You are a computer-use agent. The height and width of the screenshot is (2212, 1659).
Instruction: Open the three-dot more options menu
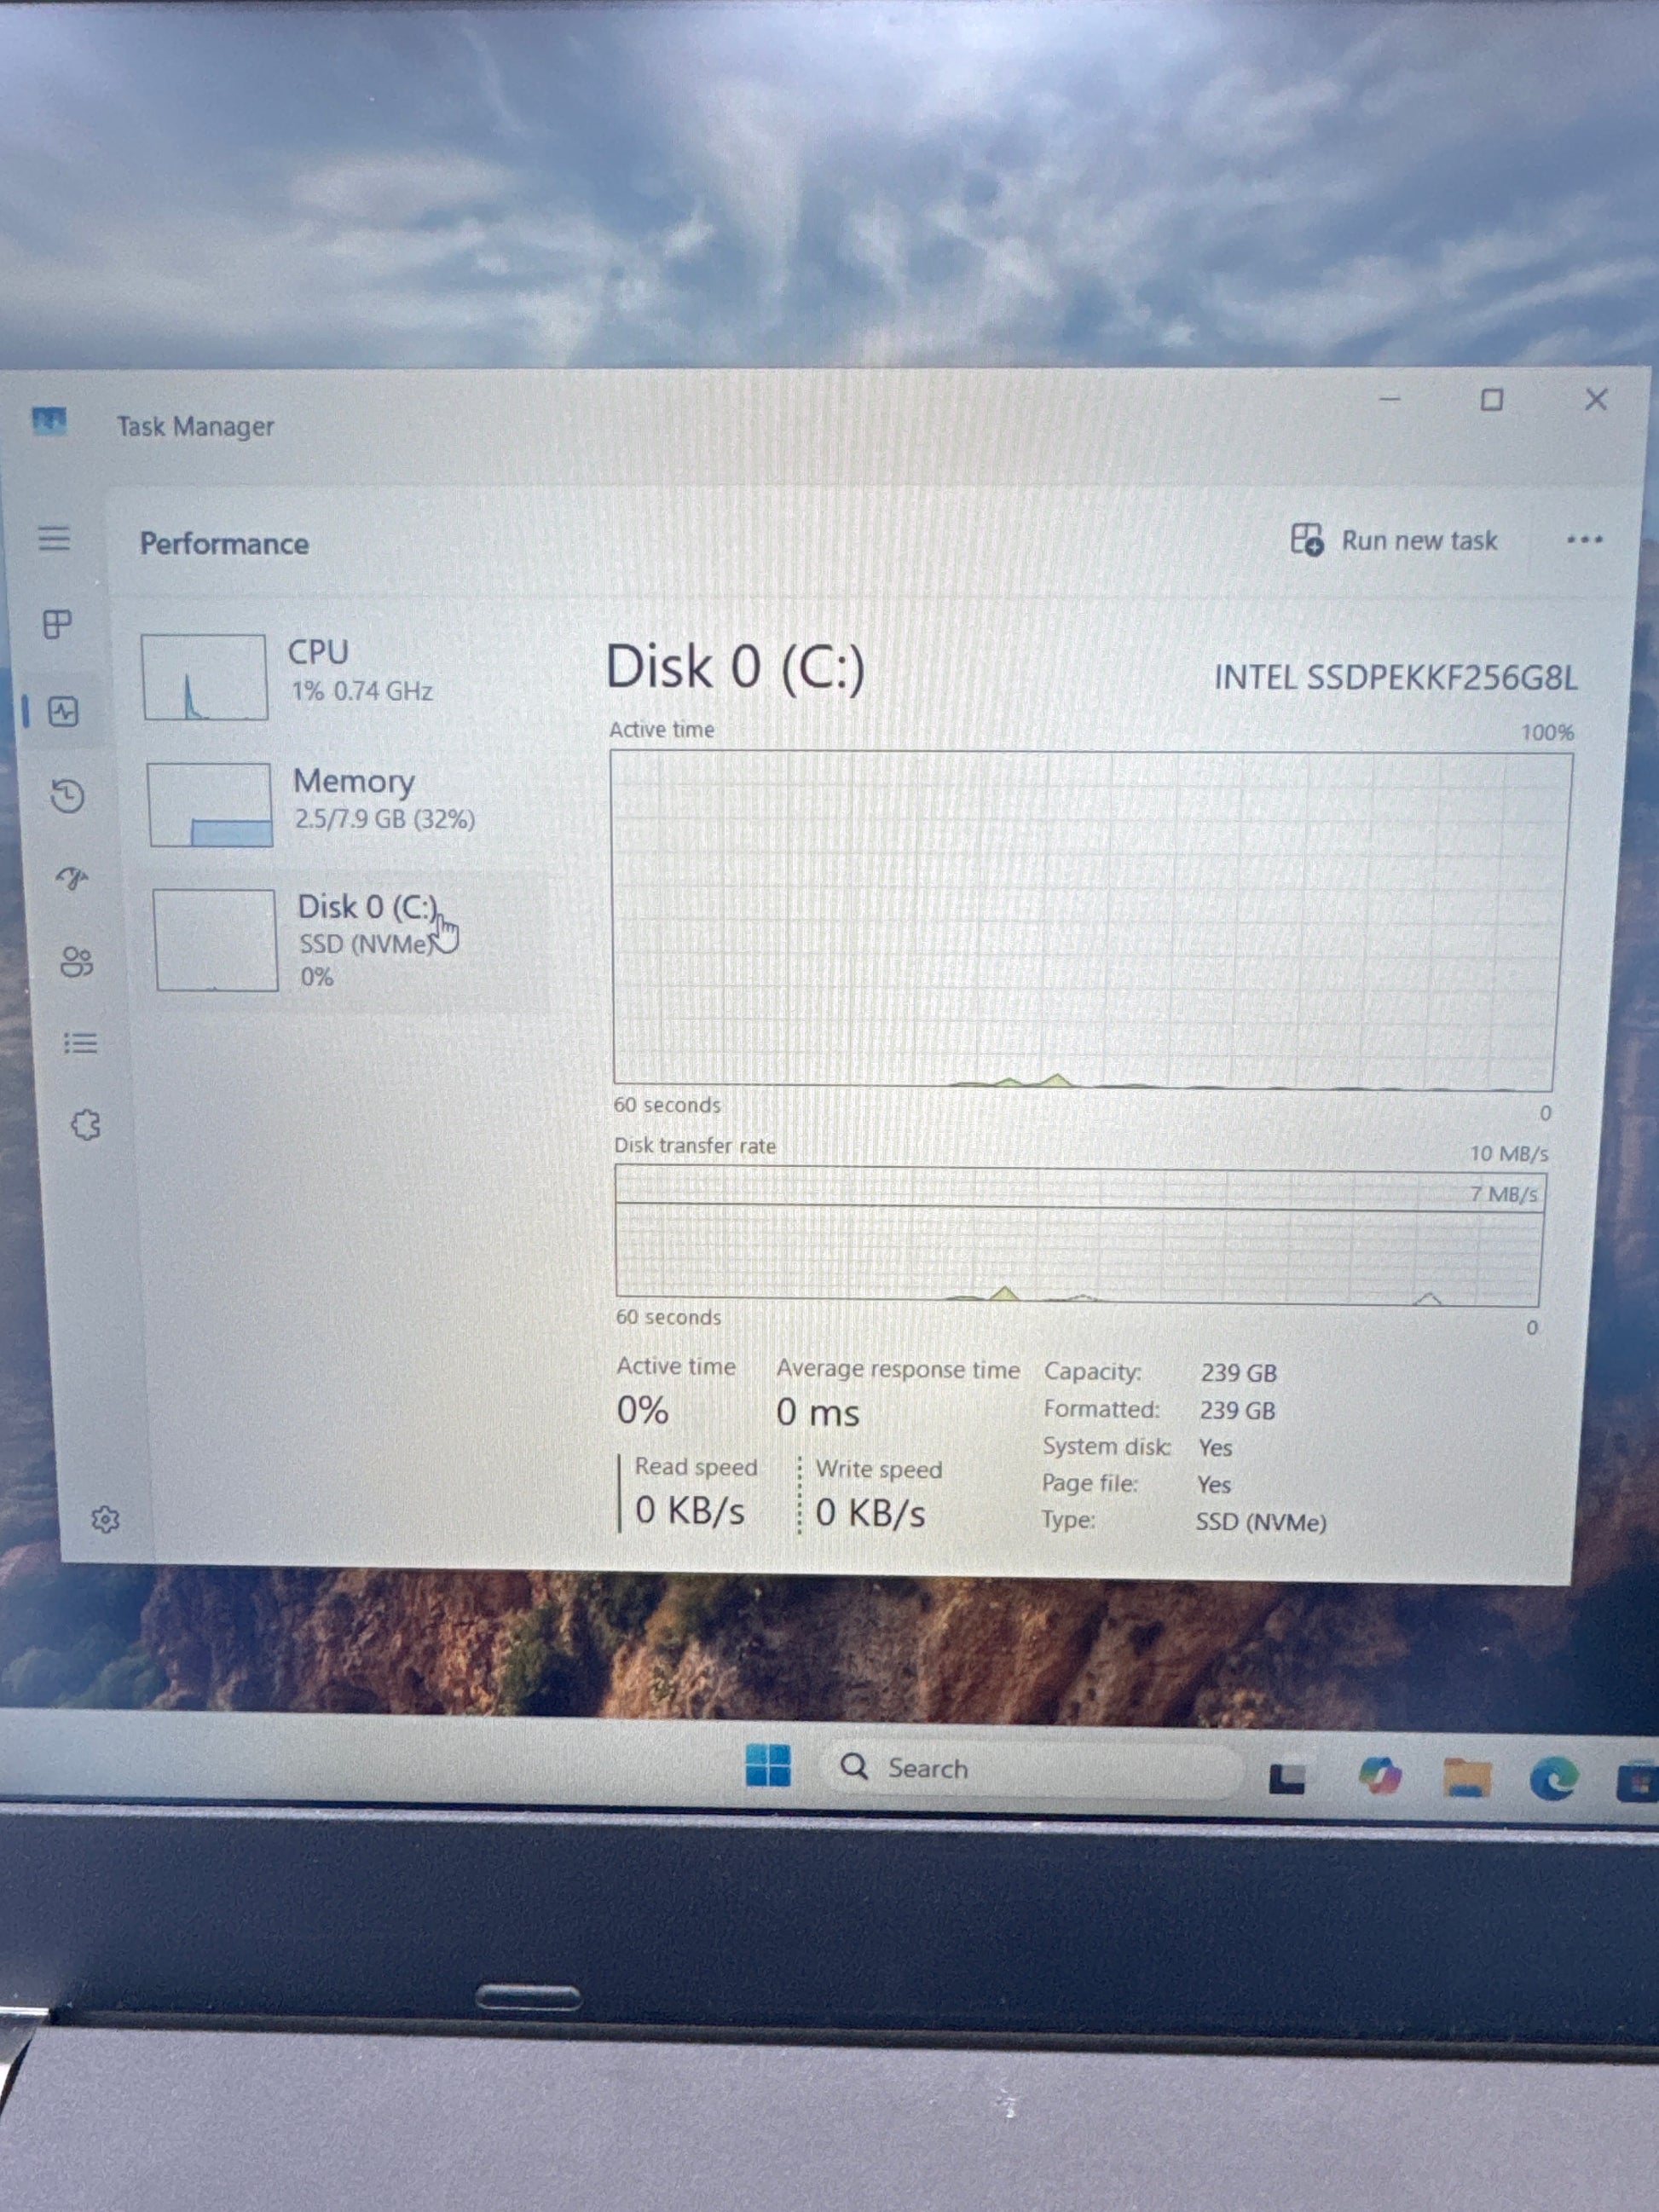tap(1584, 540)
